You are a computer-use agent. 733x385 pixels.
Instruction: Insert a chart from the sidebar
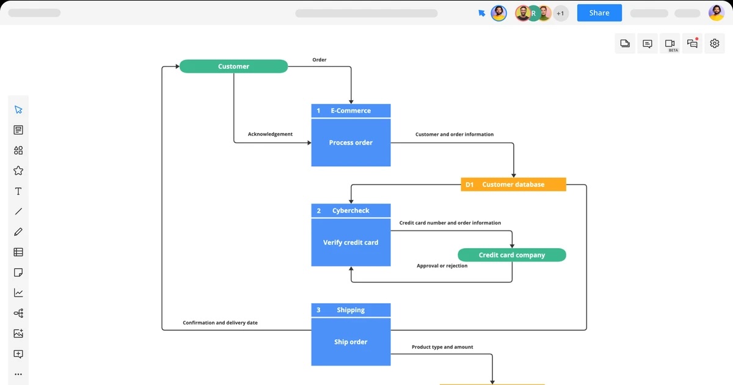tap(18, 292)
